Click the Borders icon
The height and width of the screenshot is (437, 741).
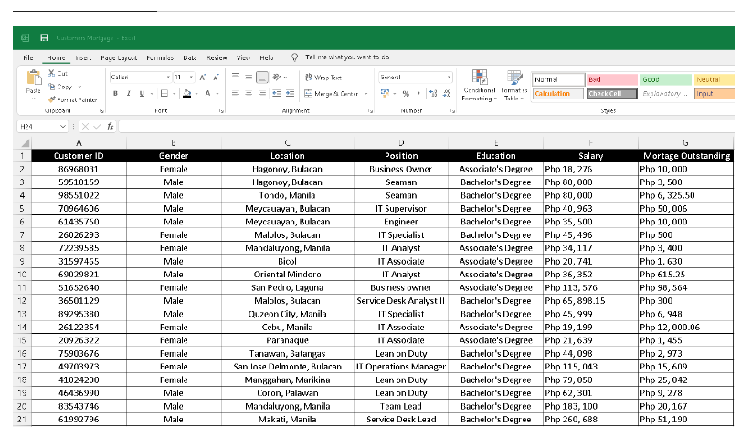(164, 93)
